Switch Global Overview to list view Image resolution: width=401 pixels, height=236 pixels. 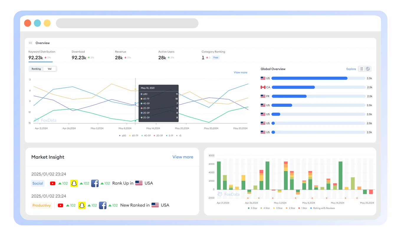click(361, 69)
